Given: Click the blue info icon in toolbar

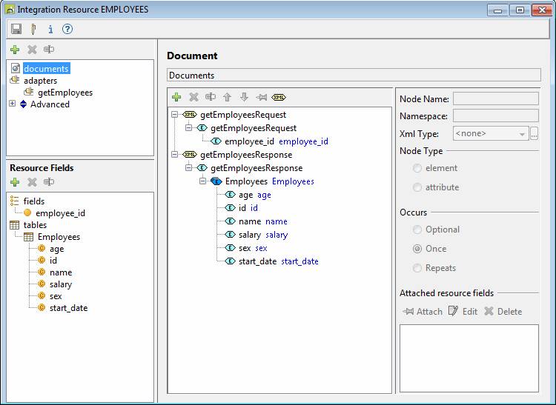Looking at the screenshot, I should click(x=50, y=29).
